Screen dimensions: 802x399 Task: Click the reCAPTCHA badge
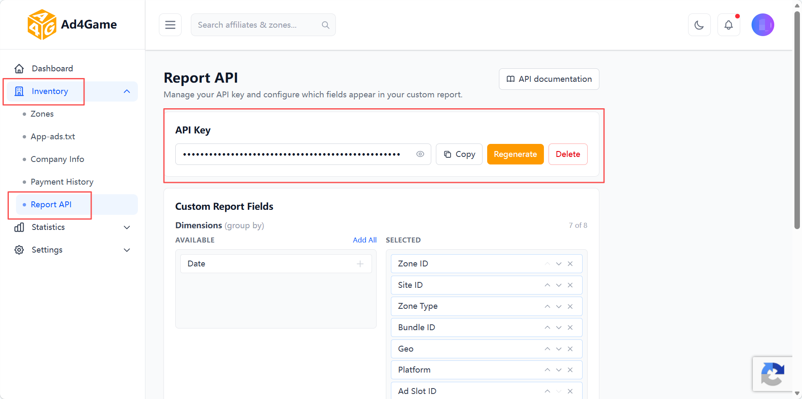[773, 374]
